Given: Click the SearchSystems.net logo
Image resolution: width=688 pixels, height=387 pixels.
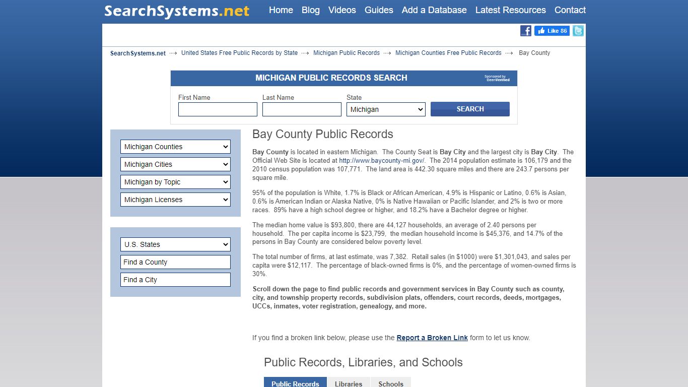Looking at the screenshot, I should click(x=177, y=11).
